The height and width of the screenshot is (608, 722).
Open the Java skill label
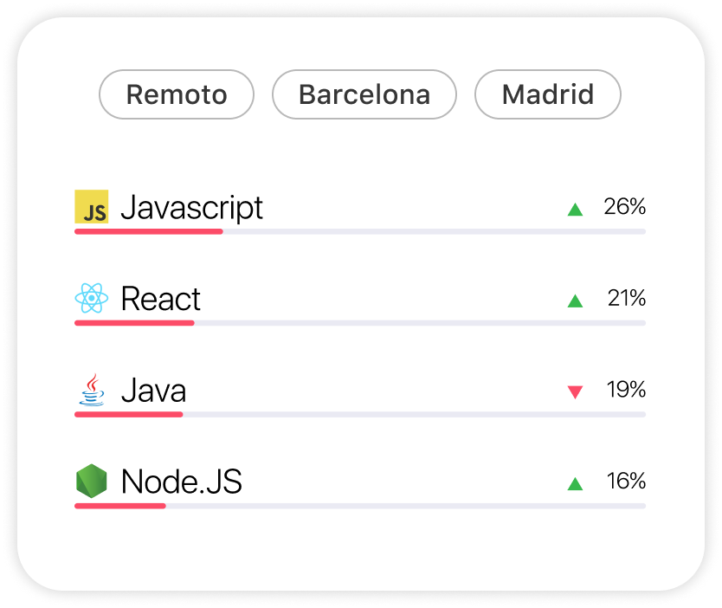(x=154, y=390)
